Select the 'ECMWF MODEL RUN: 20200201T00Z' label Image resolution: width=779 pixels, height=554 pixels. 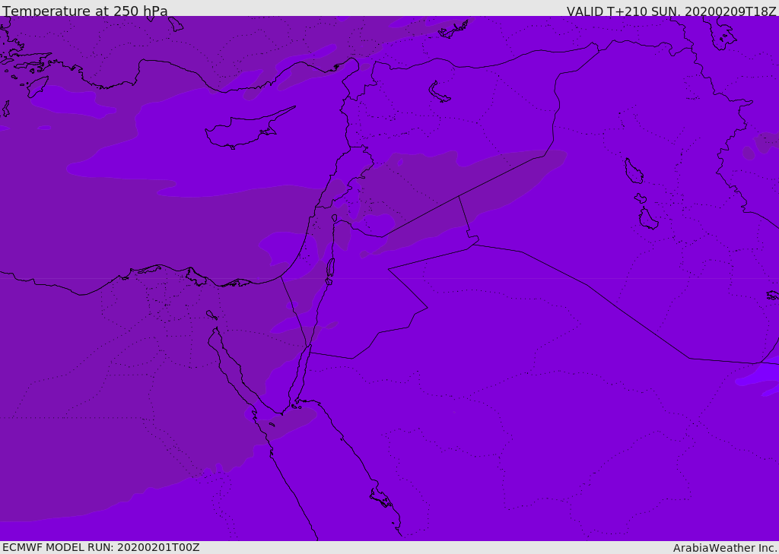pos(101,547)
